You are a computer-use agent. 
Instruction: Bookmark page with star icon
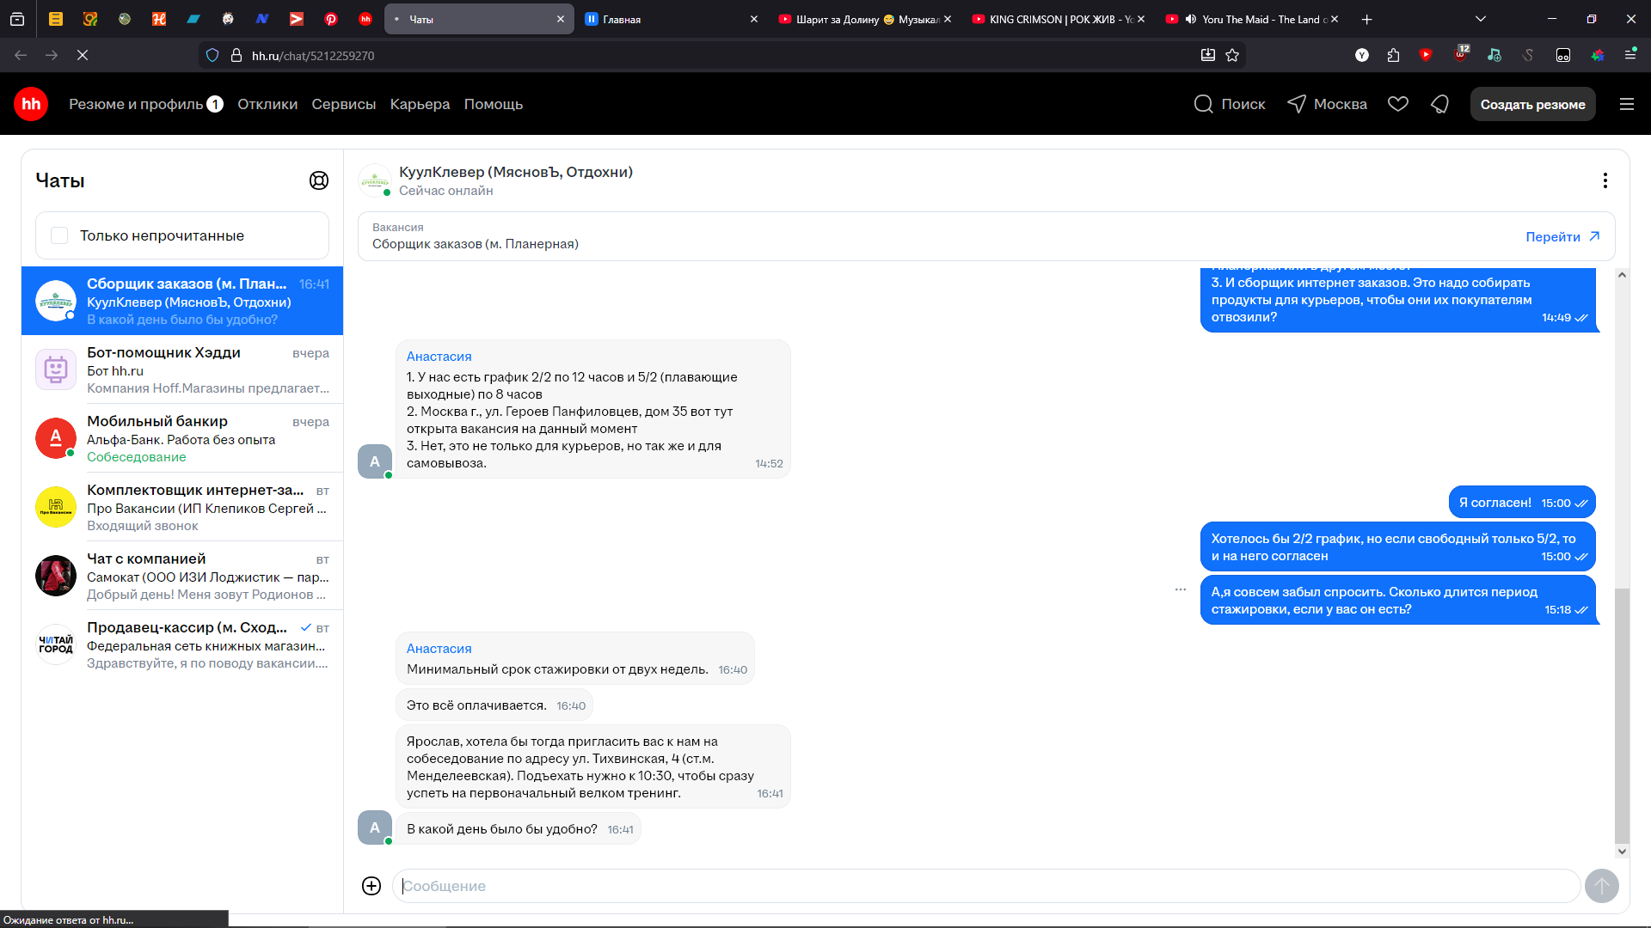coord(1232,55)
